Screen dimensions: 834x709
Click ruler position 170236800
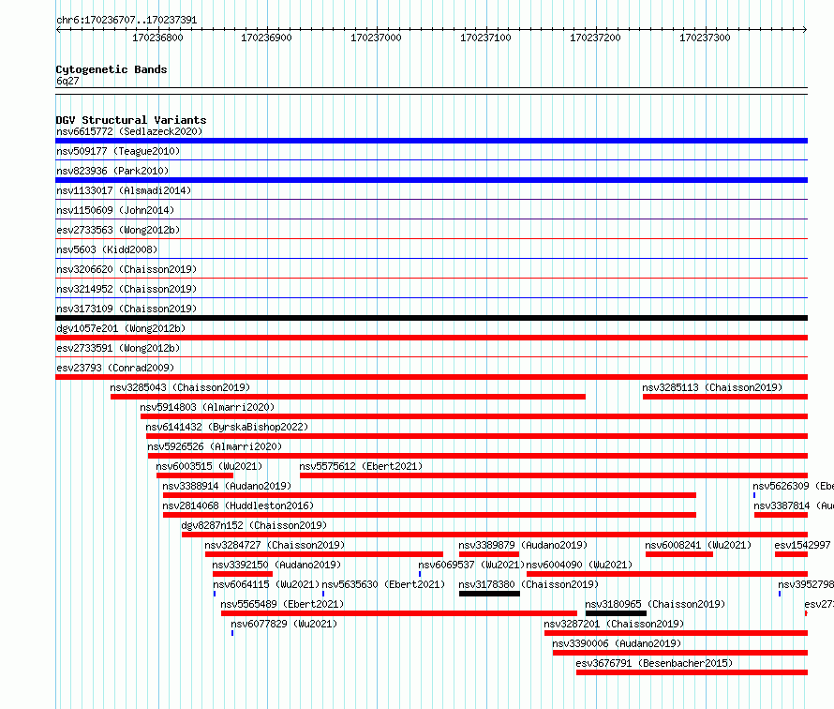coord(157,38)
